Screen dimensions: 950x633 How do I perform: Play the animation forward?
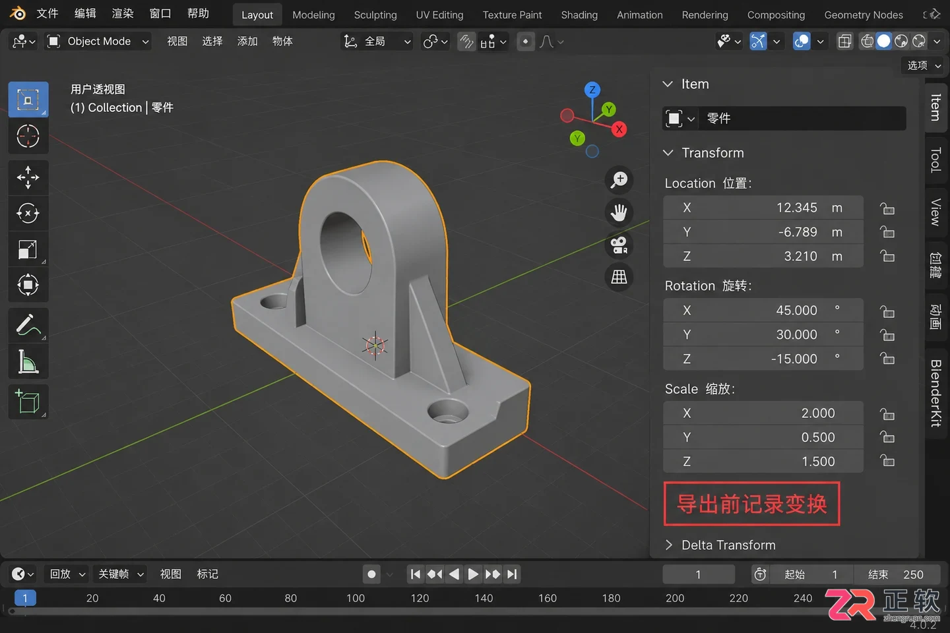coord(473,574)
